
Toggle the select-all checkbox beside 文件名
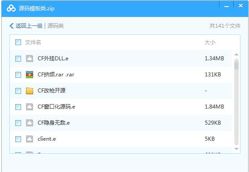click(x=18, y=42)
